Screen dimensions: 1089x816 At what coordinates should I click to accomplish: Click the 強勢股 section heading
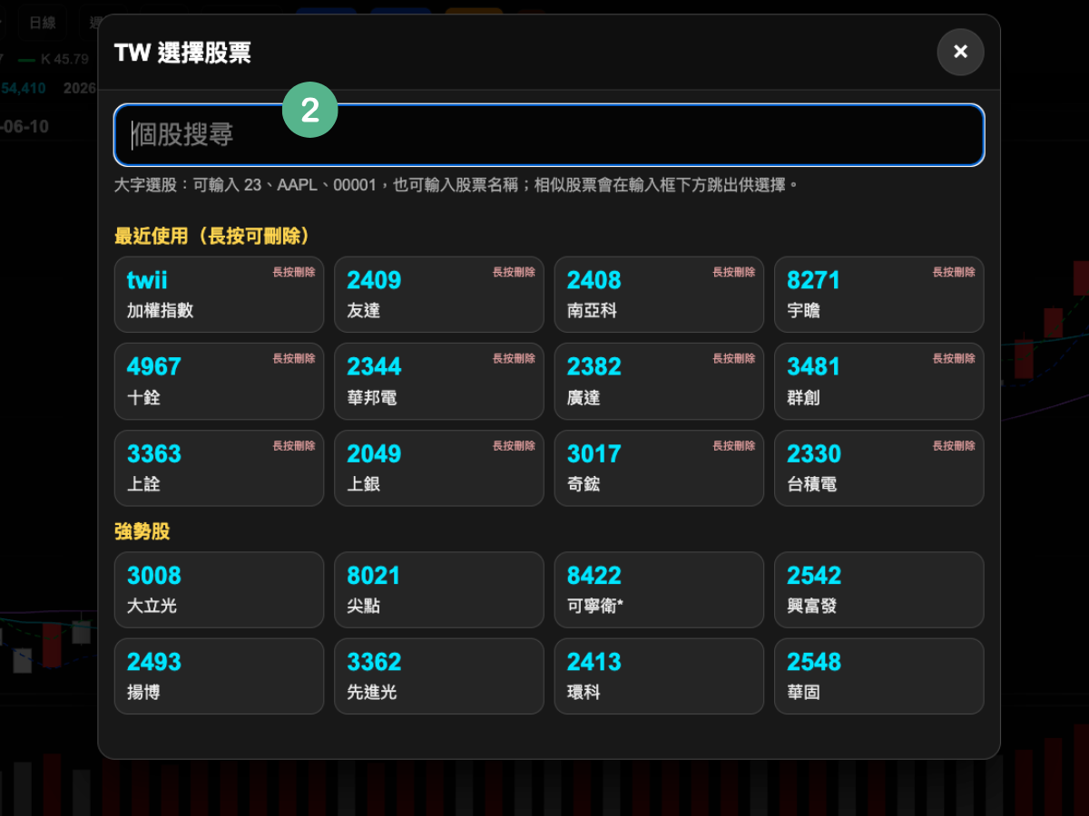[x=142, y=531]
